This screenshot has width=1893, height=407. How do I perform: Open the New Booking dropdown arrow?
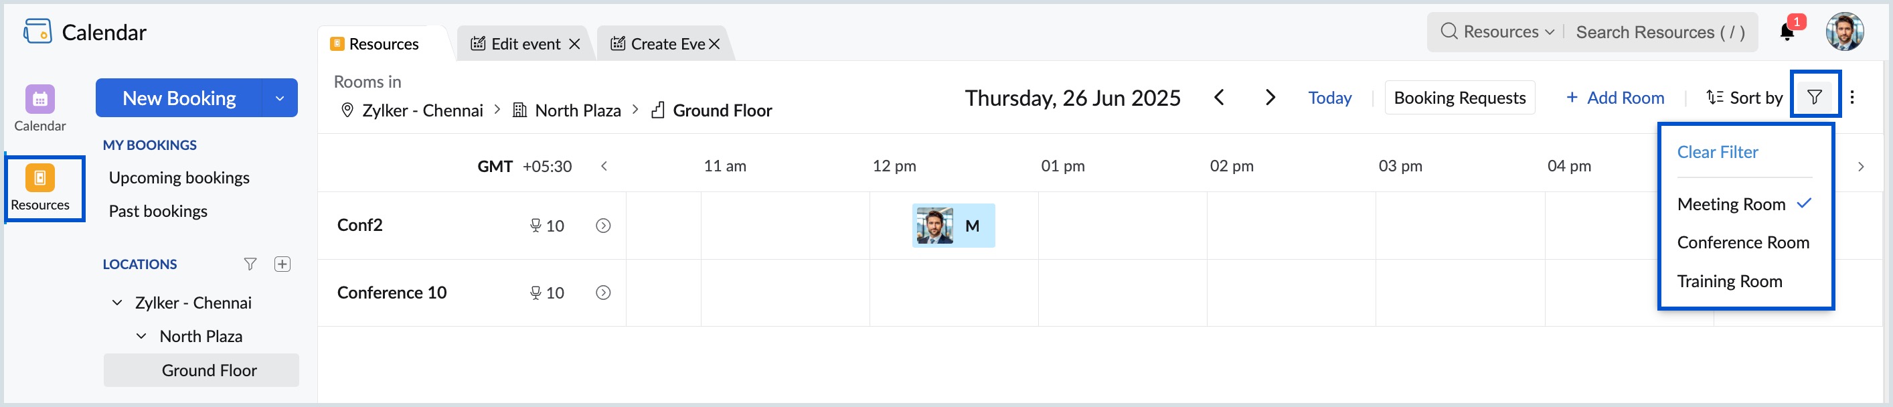279,98
